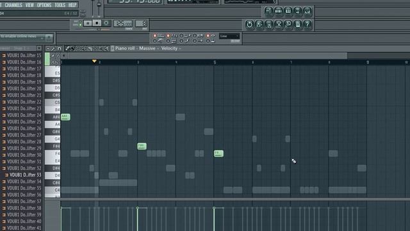Open the Step Sequencer window icon
Viewport: 410px width, 231px height.
[278, 11]
